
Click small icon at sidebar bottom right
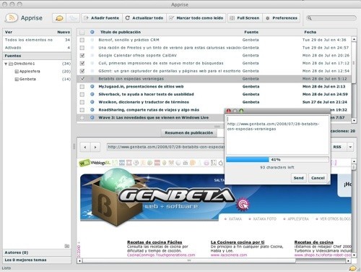pyautogui.click(x=67, y=246)
